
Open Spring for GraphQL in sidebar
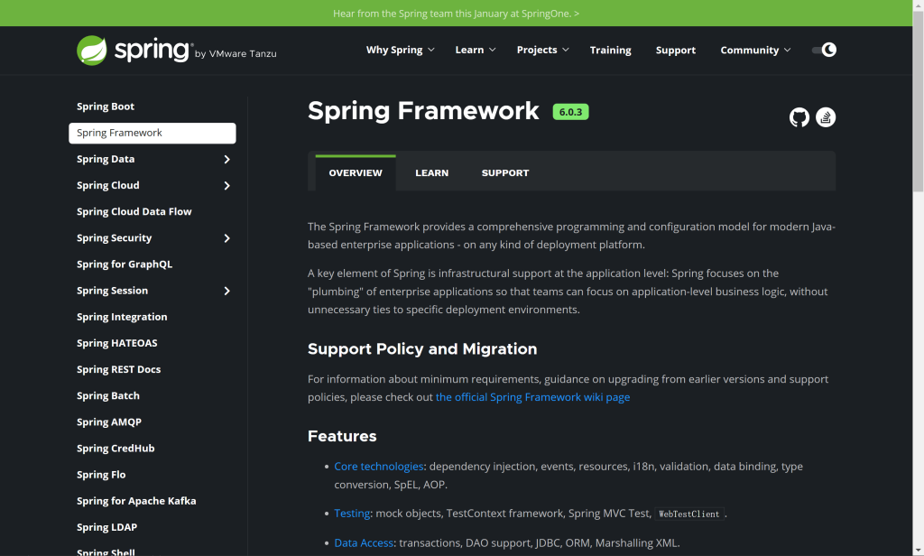125,264
